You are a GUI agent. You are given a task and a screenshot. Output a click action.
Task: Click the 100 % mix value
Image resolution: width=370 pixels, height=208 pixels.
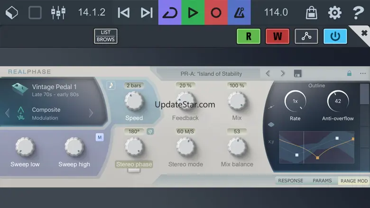(x=237, y=85)
